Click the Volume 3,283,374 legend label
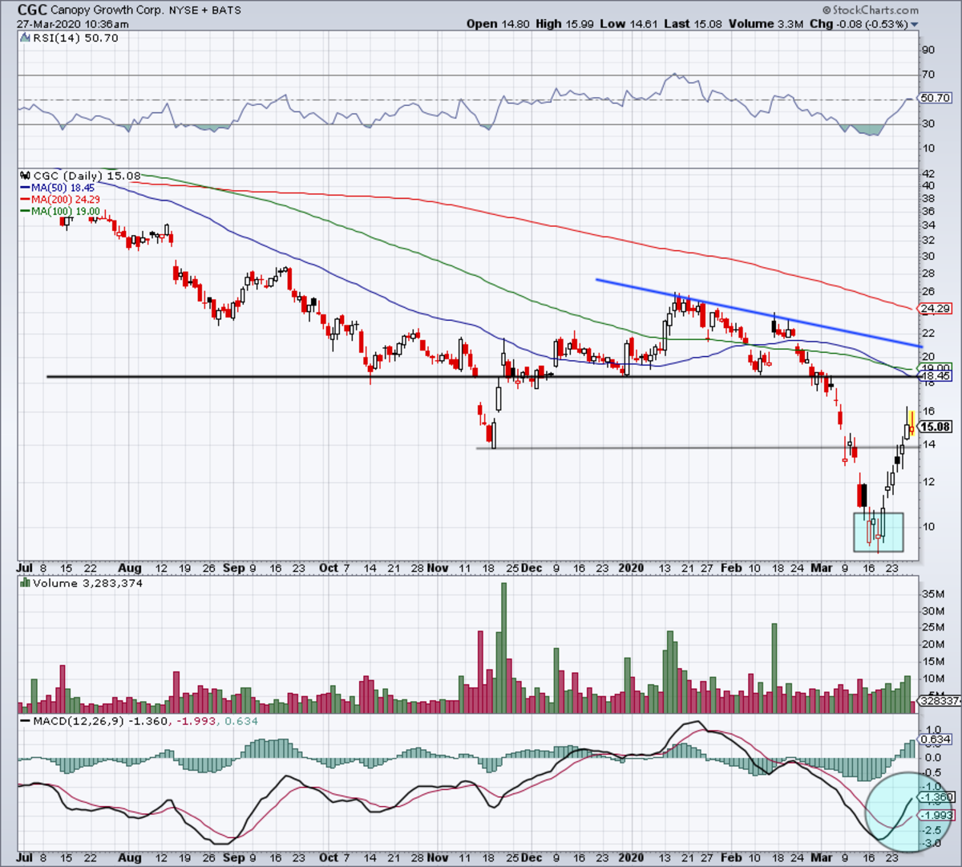 coord(88,583)
